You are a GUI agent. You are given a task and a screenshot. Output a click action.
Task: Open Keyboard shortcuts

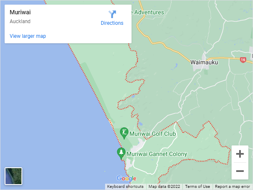pos(125,187)
